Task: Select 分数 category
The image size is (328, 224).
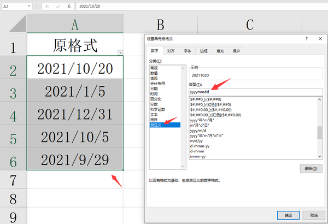Action: coord(165,104)
